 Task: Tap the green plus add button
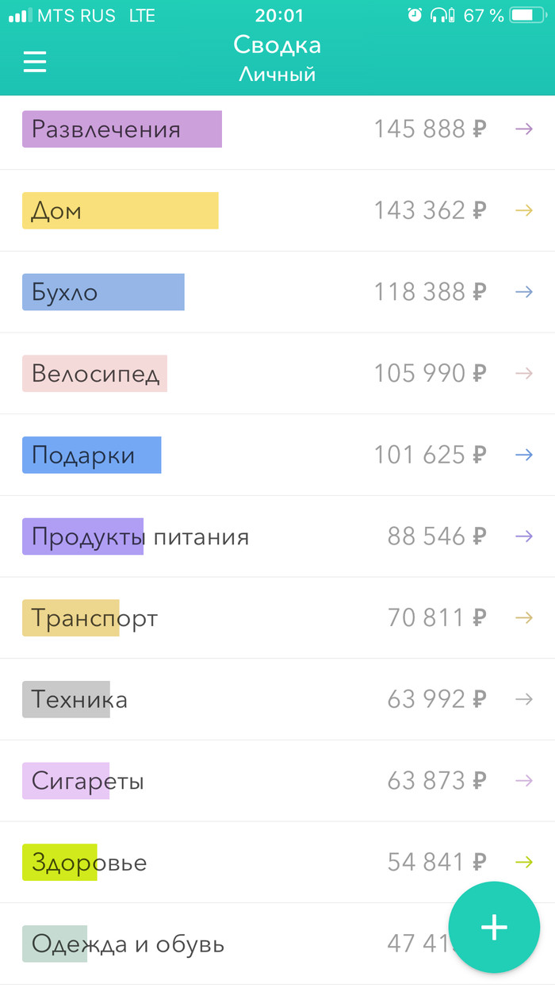pyautogui.click(x=494, y=927)
